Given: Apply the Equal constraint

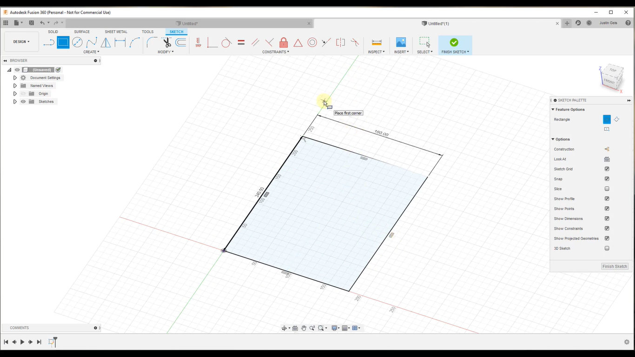Looking at the screenshot, I should click(241, 43).
